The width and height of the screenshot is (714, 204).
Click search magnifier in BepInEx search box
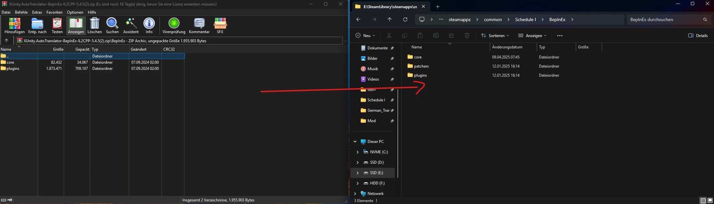(x=705, y=19)
